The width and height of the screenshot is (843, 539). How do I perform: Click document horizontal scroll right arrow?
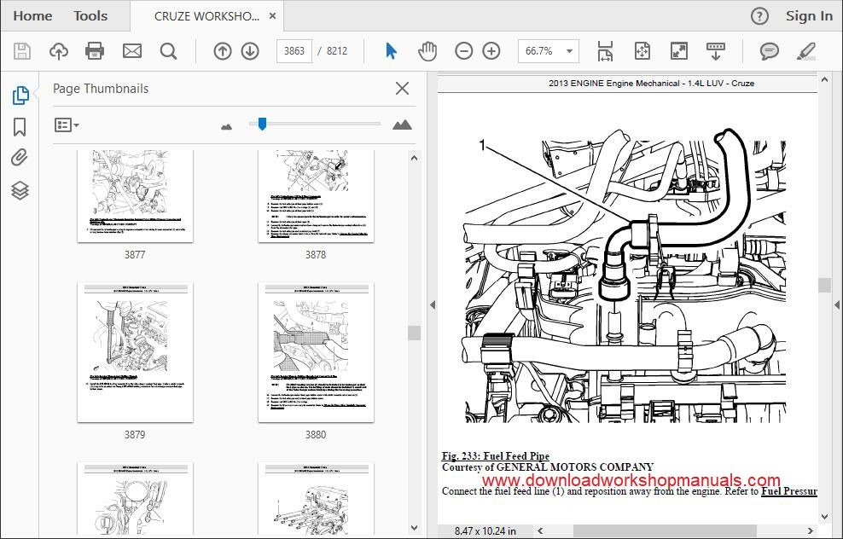tap(811, 531)
